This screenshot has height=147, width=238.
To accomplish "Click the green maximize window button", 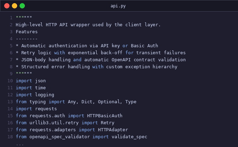I will 22,6.
